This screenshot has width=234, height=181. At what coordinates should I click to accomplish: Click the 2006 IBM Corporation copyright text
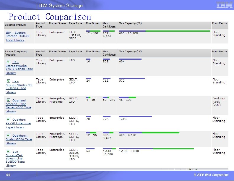pyautogui.click(x=211, y=175)
